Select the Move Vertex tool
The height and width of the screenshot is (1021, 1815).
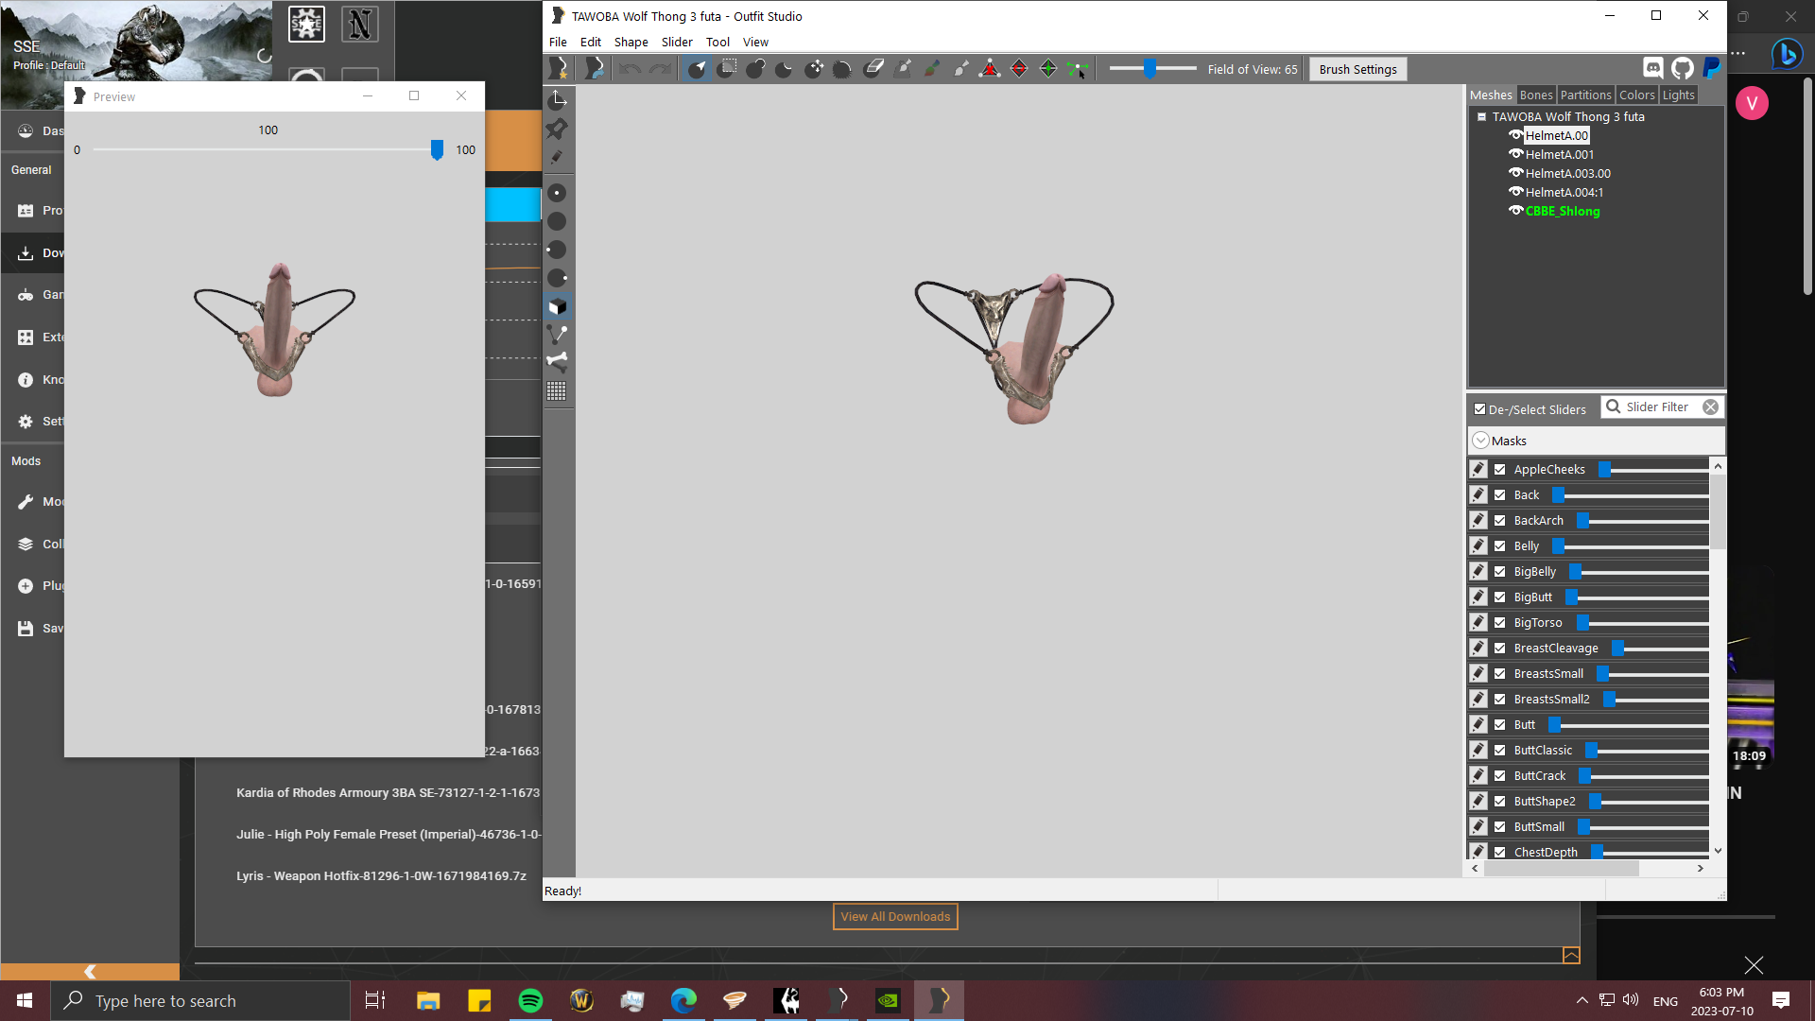coord(1078,69)
